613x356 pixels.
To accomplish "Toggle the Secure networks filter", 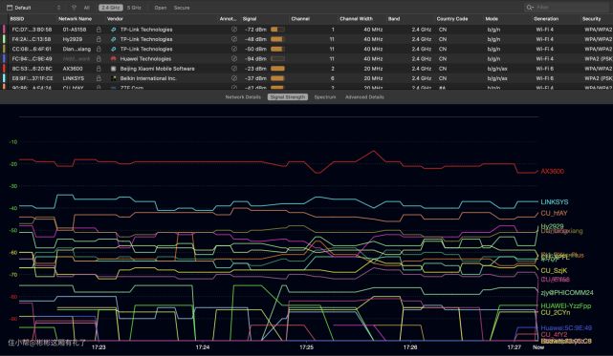I will (182, 8).
